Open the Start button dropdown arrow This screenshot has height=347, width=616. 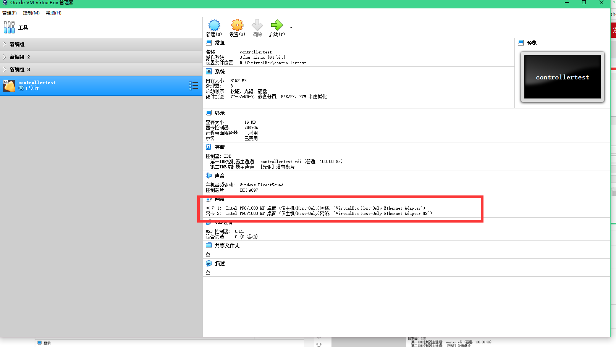[291, 27]
